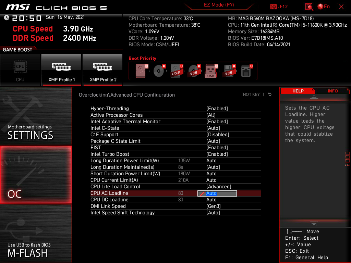Change C1E Support [Disabled] value
Image resolution: width=351 pixels, height=263 pixels.
(x=218, y=134)
